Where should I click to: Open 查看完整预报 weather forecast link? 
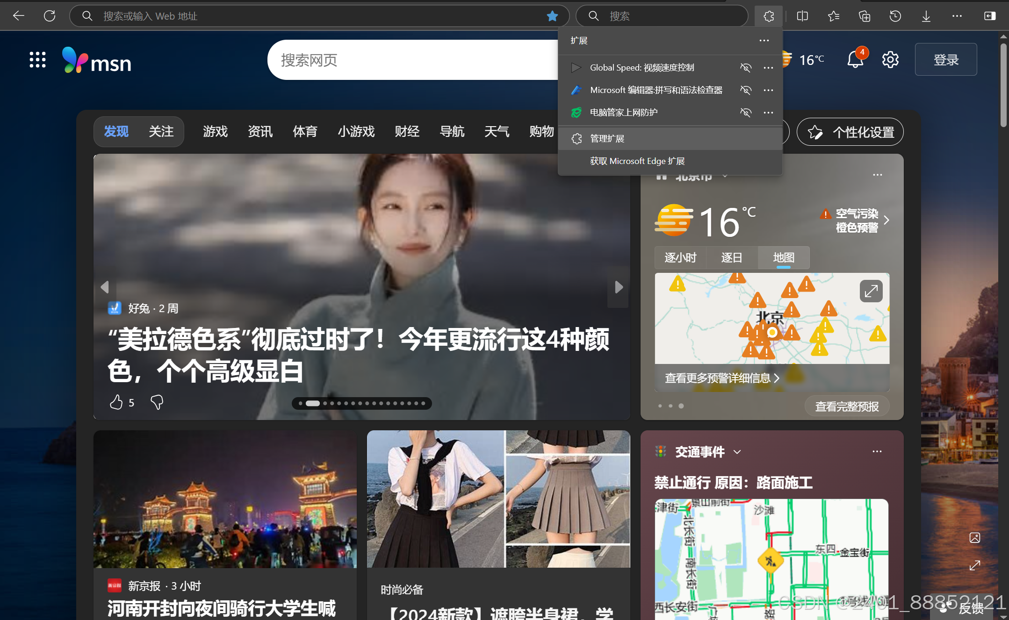point(847,406)
